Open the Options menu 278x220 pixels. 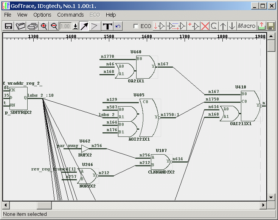tap(42, 15)
